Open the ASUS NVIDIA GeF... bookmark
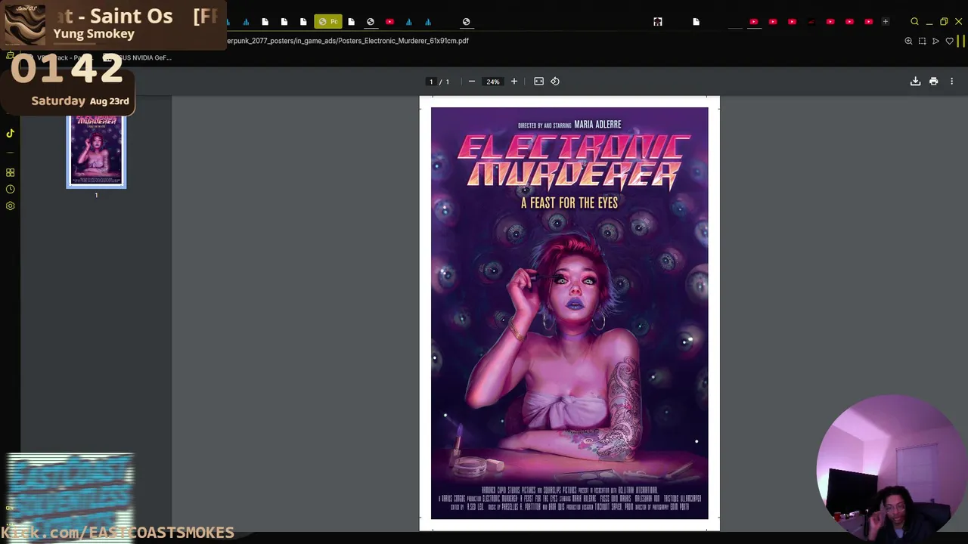Viewport: 968px width, 544px height. pyautogui.click(x=139, y=57)
